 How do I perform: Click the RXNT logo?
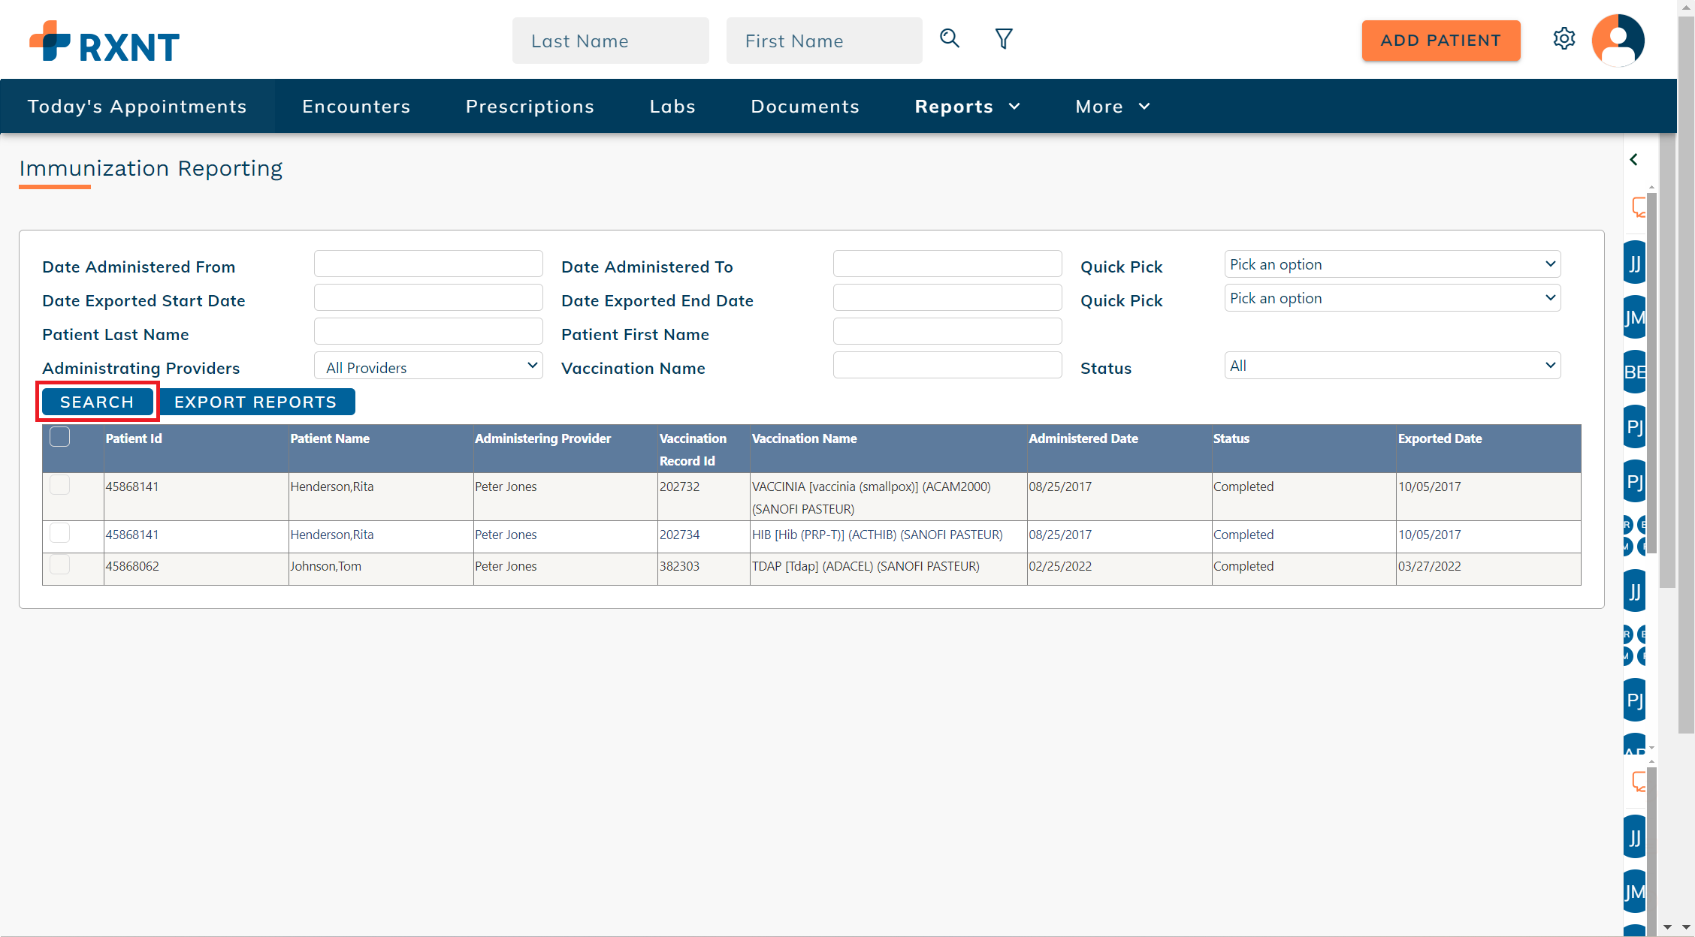tap(104, 40)
